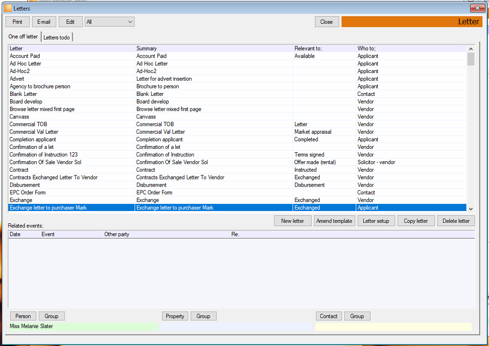Click the list scrollbar down arrow

[x=471, y=209]
